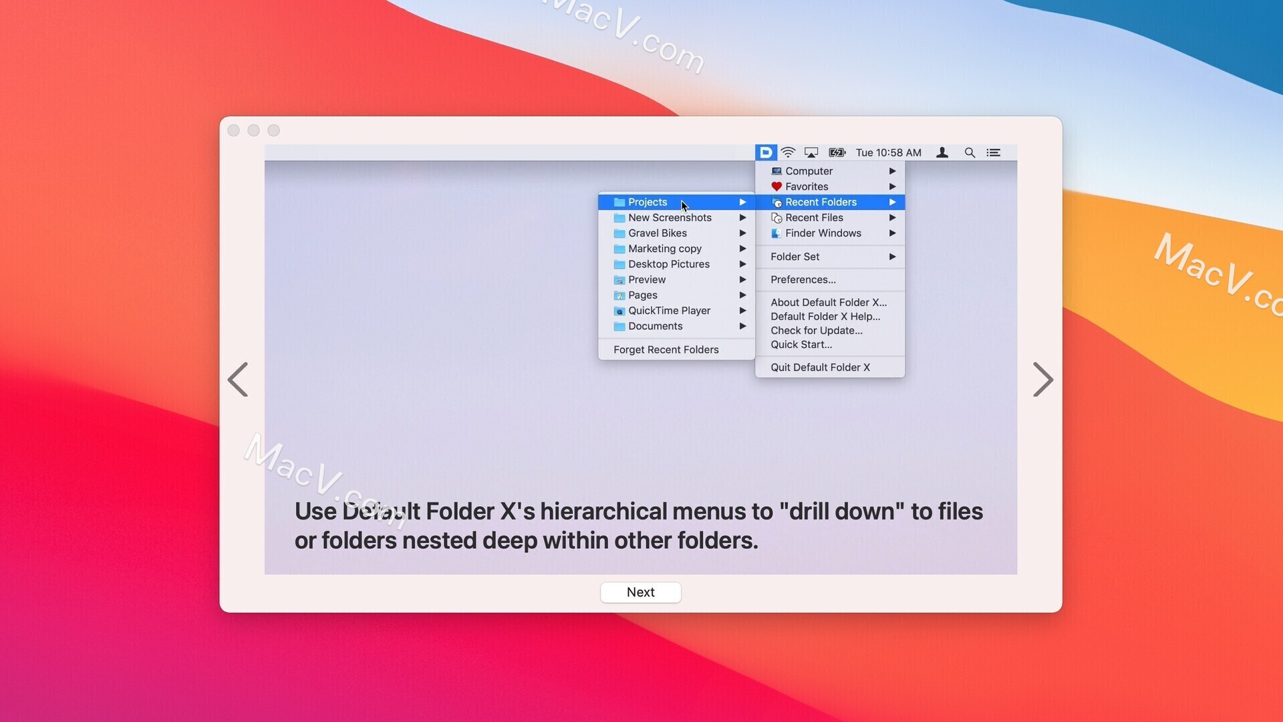Click the battery charging icon
The width and height of the screenshot is (1283, 722).
pos(837,152)
